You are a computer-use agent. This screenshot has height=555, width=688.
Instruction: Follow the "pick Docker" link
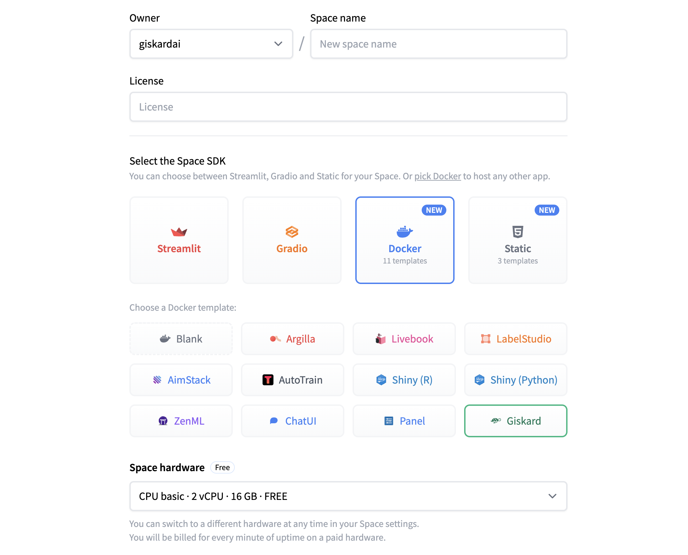(x=437, y=176)
